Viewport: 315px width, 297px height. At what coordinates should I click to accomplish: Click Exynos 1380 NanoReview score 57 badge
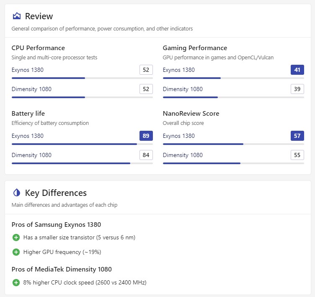[x=297, y=136]
